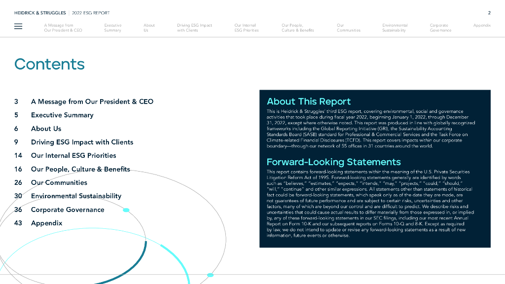This screenshot has height=284, width=505.
Task: Click 'A Message from Our President & CEO' contents entry
Action: 92,102
